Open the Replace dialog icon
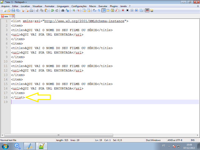Viewport: 200px width, 150px height. (67, 10)
